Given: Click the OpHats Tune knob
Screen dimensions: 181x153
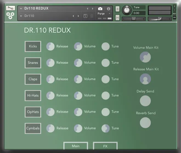Looking at the screenshot, I should (x=106, y=112).
